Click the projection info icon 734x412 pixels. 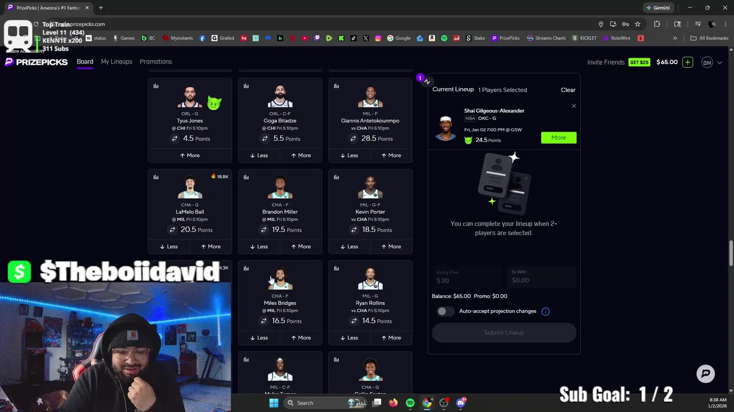(545, 311)
